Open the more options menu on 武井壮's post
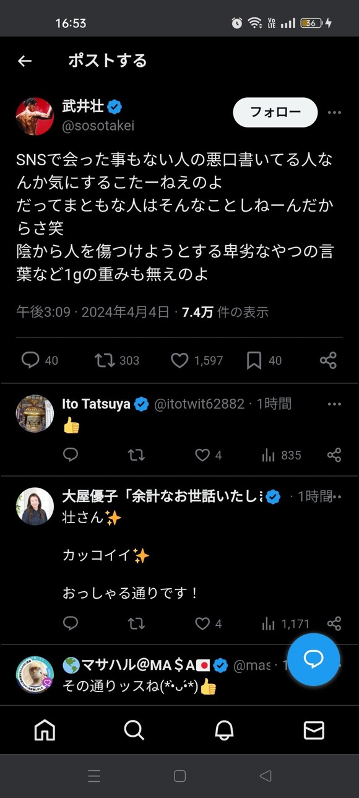 [334, 113]
